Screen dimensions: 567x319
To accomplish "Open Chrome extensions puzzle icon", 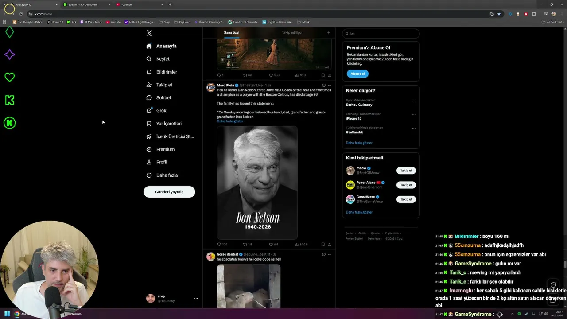I will (x=534, y=14).
